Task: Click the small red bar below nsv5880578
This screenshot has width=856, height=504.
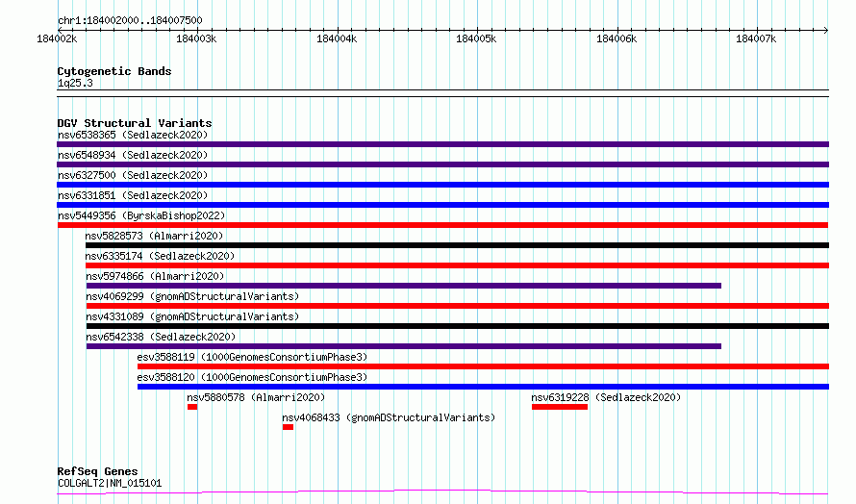Action: click(192, 407)
